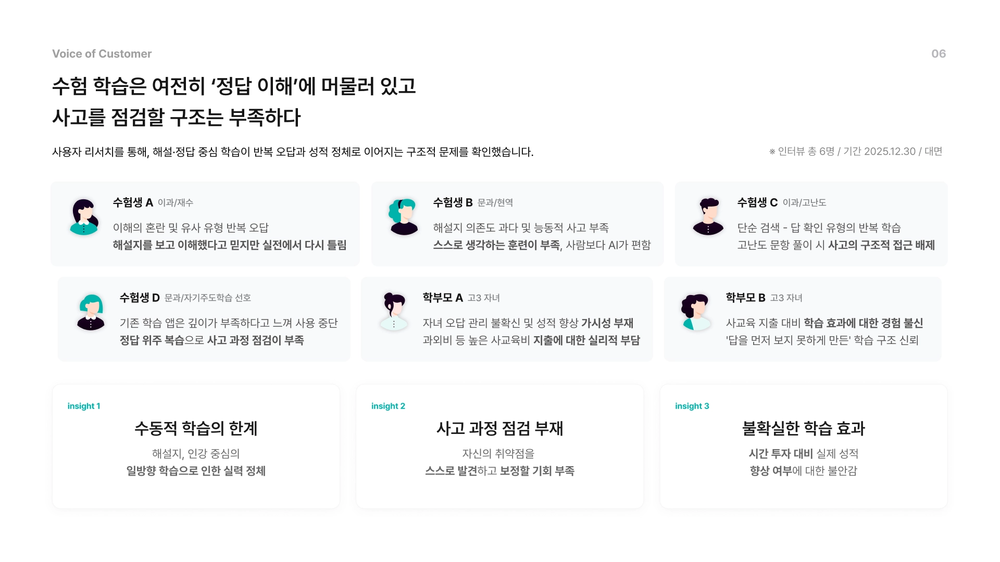Click the page number 06

click(x=938, y=54)
